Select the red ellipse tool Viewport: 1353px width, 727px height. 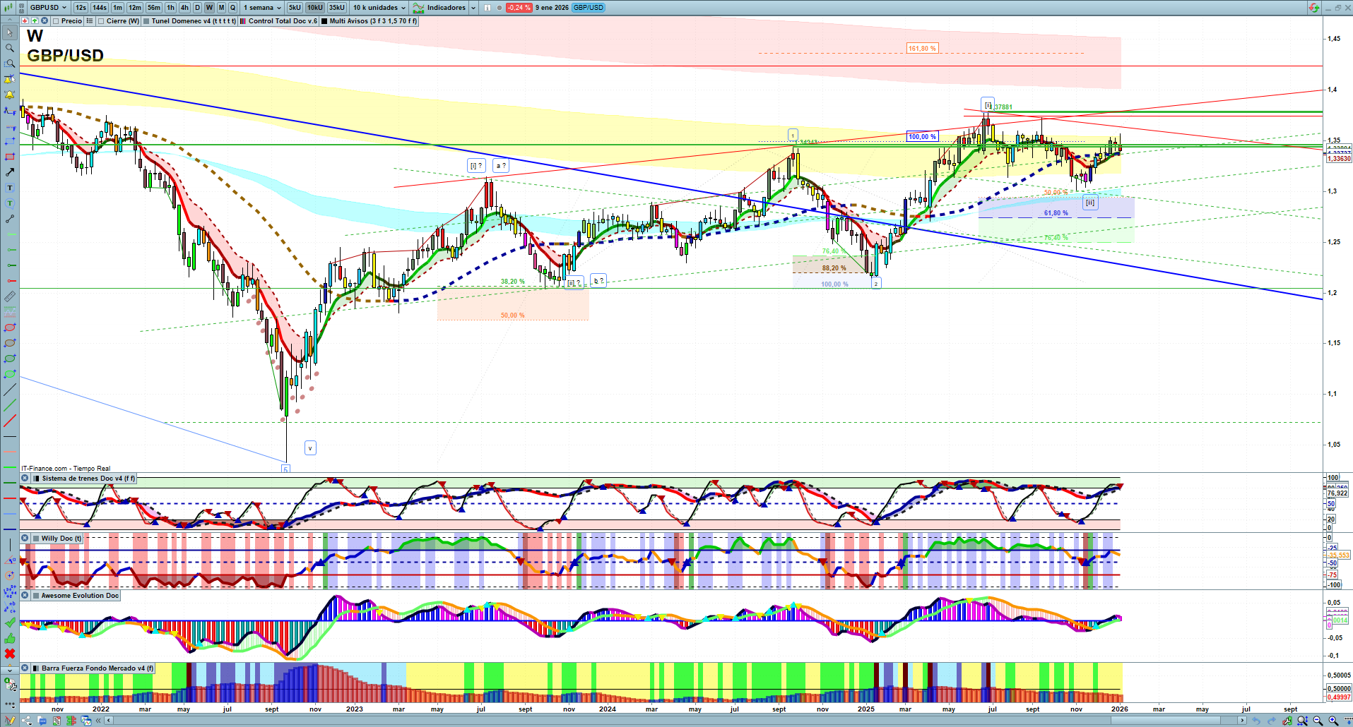coord(10,328)
